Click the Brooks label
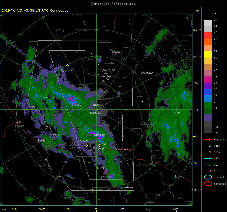The image size is (227, 212). 179,176
